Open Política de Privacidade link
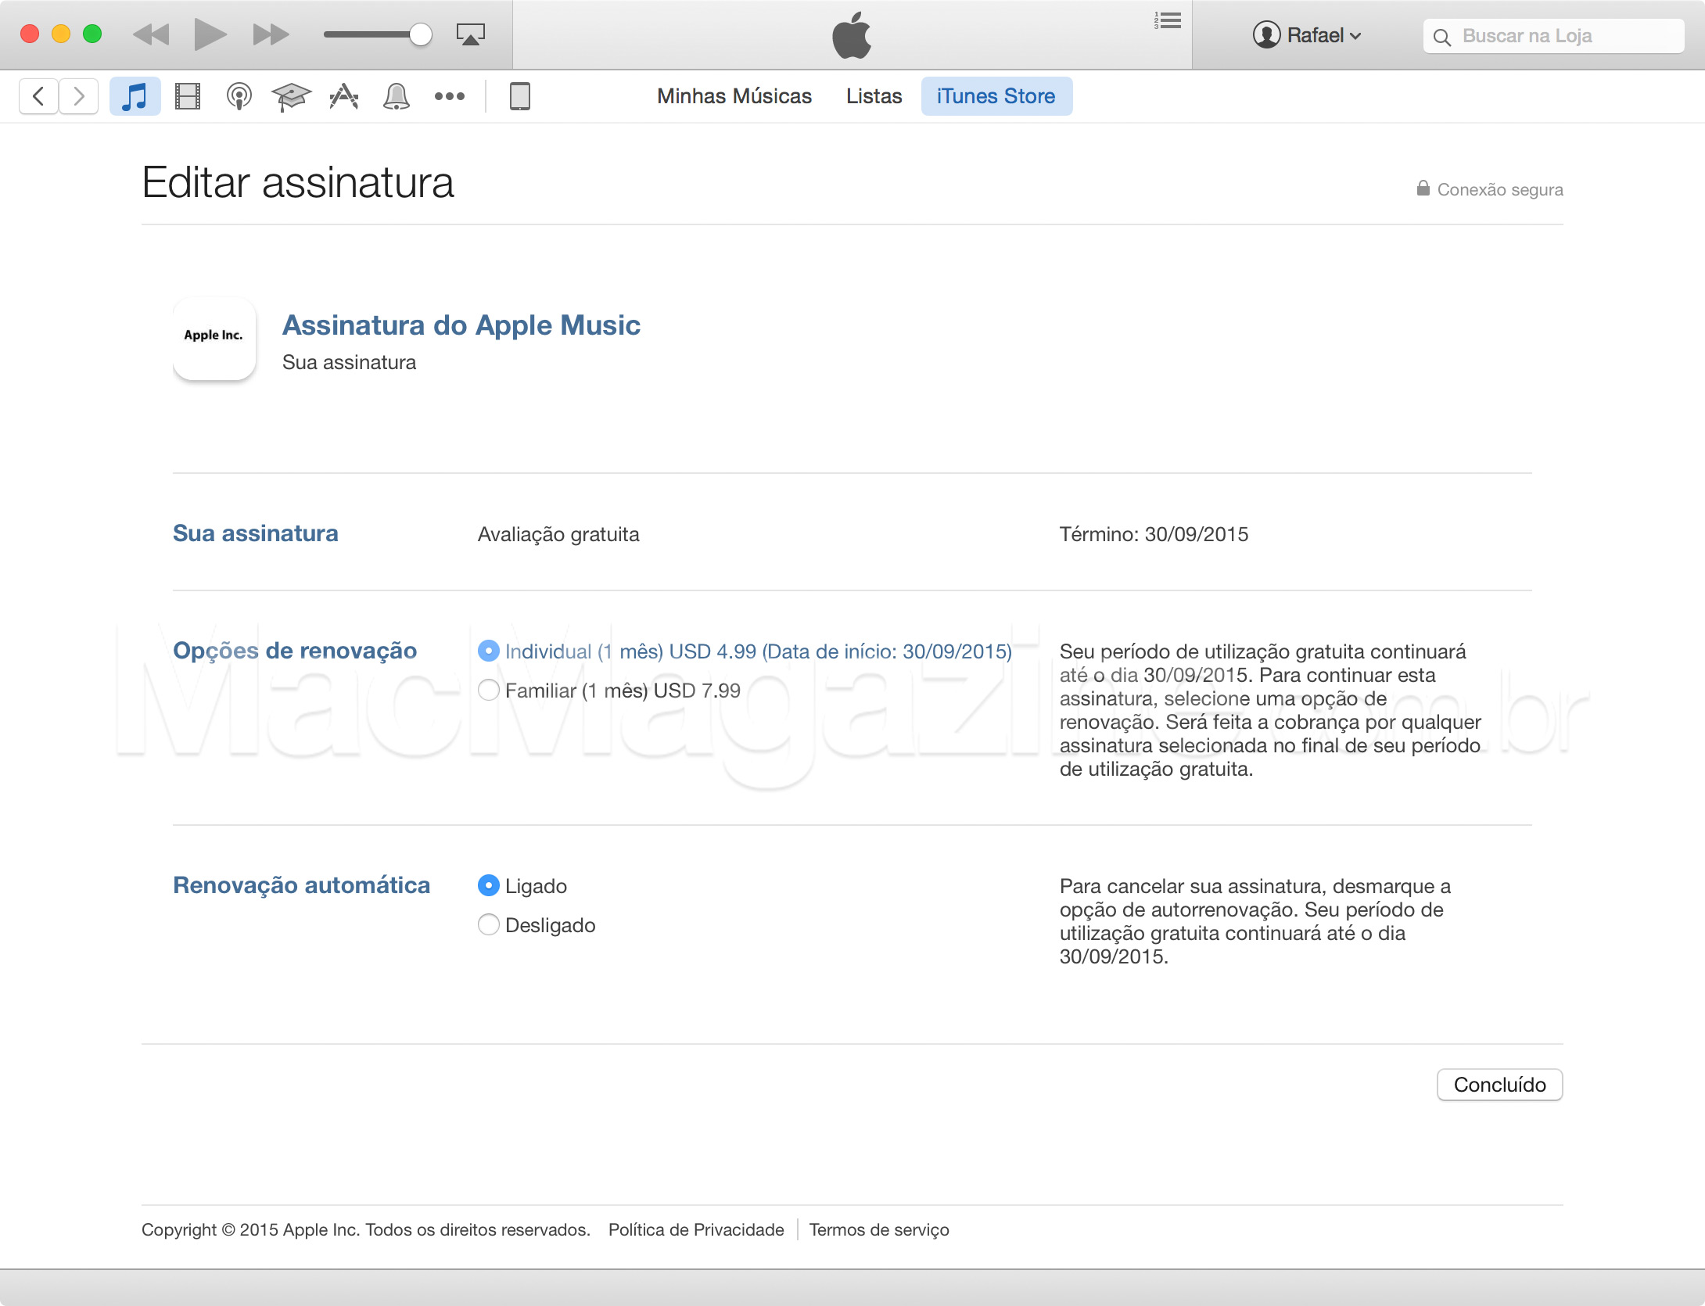1705x1306 pixels. (696, 1229)
